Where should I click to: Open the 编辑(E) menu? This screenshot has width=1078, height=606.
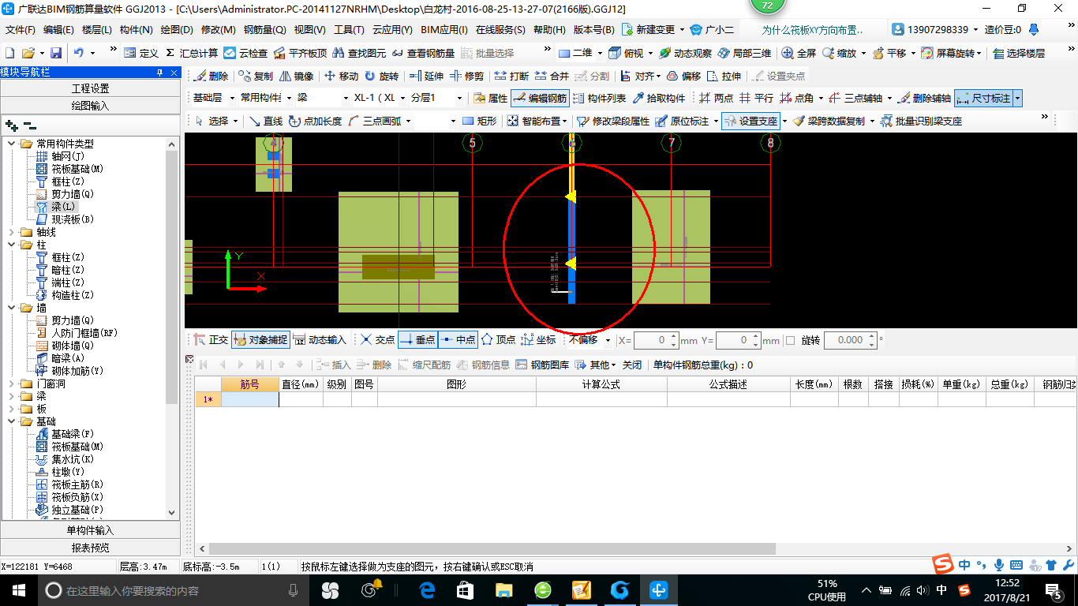(x=58, y=30)
